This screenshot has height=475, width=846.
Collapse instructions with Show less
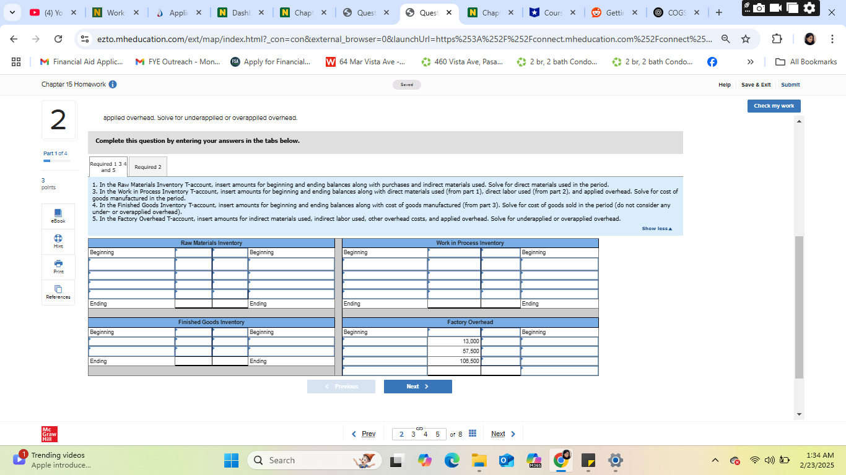click(656, 229)
